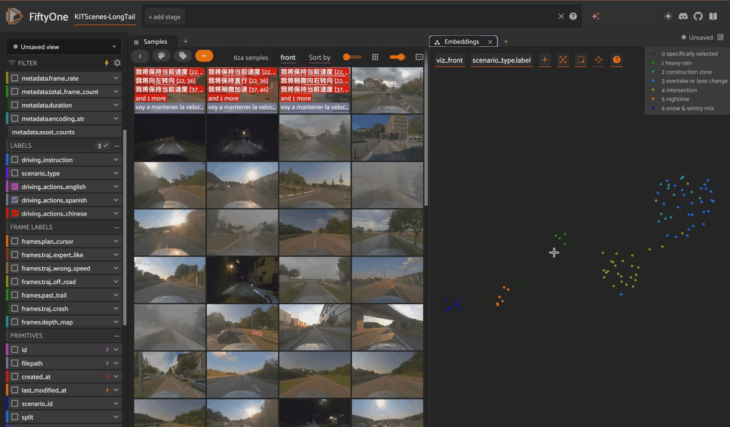Toggle the light/dark theme sun icon

(x=669, y=16)
